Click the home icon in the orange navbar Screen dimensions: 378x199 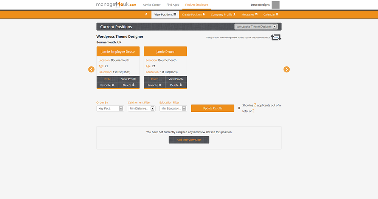coord(146,14)
